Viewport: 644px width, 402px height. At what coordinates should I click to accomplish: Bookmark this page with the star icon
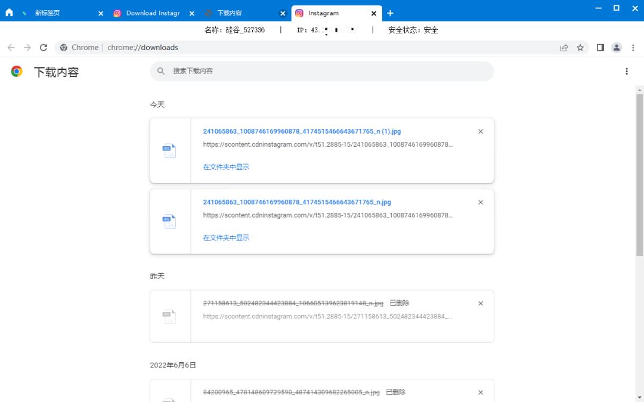point(580,47)
